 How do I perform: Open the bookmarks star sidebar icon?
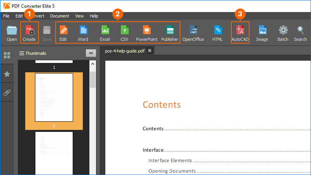tap(7, 74)
